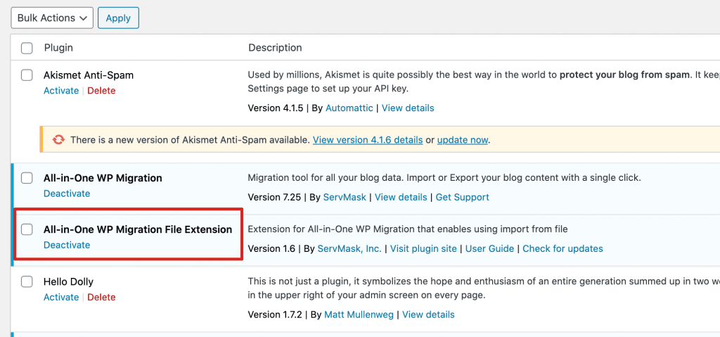Viewport: 720px width, 337px height.
Task: Delete the Akismet Anti-Spam plugin
Action: (x=101, y=91)
